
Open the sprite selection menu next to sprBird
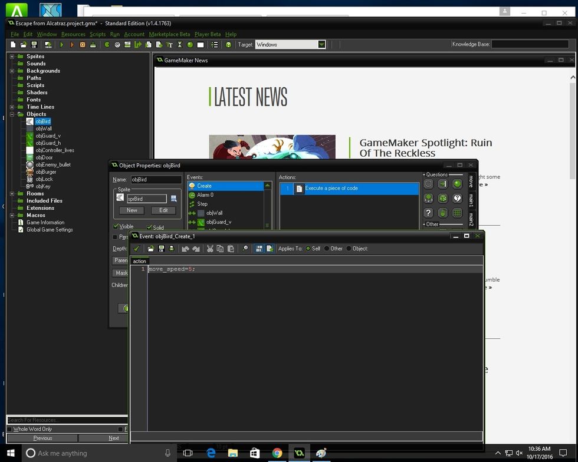pos(173,199)
